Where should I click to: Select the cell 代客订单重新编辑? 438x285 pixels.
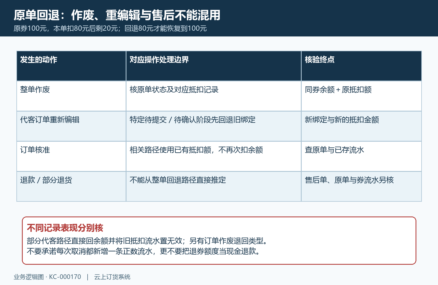(x=71, y=126)
